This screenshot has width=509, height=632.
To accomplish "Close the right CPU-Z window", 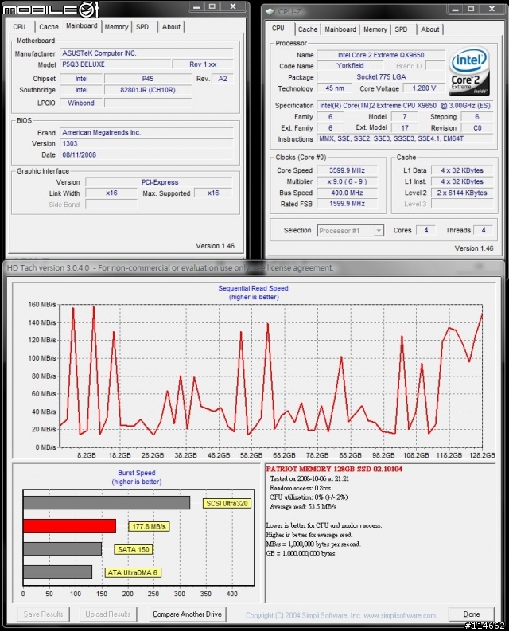I will [492, 9].
